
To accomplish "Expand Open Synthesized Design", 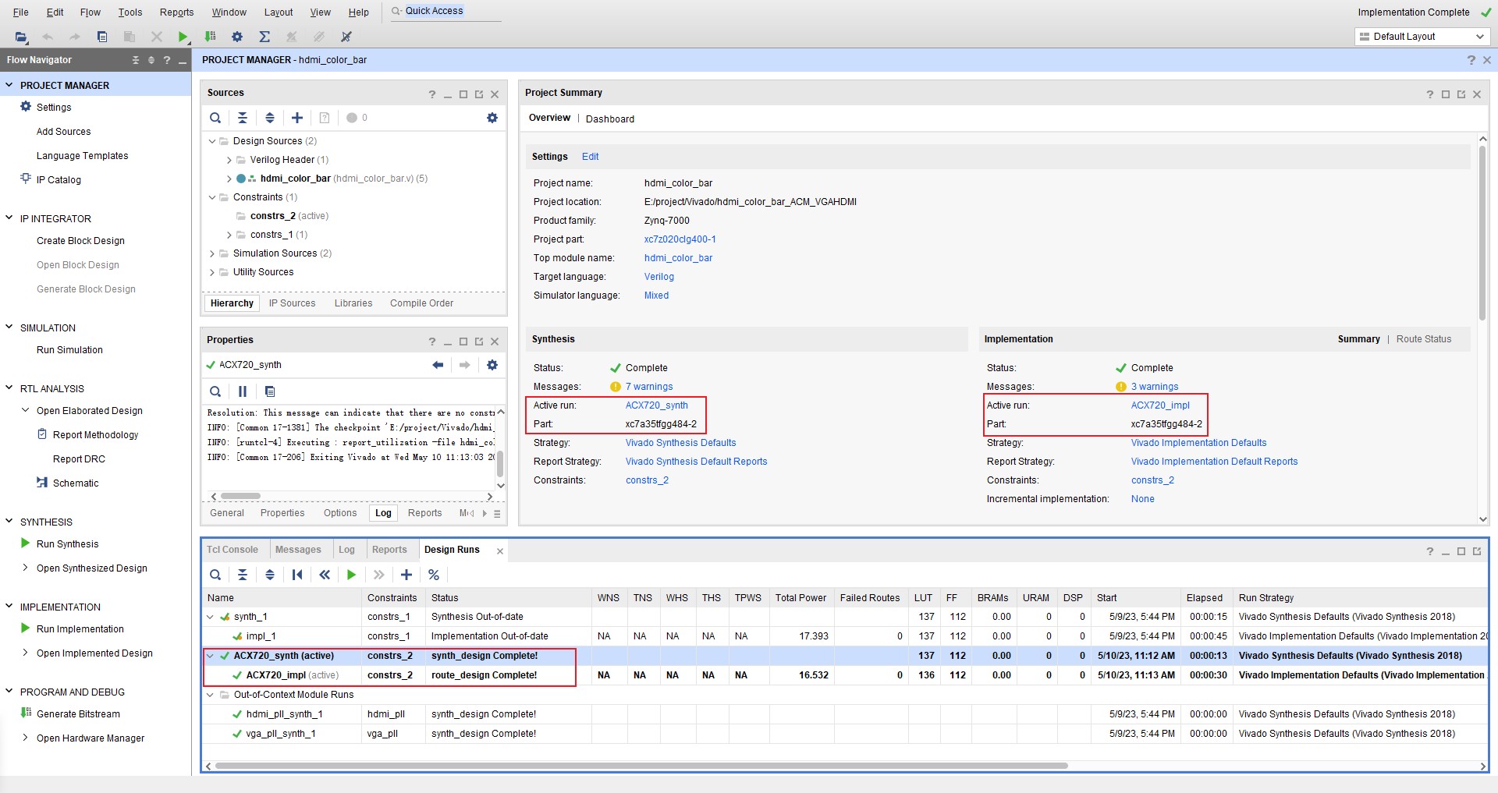I will (x=26, y=568).
